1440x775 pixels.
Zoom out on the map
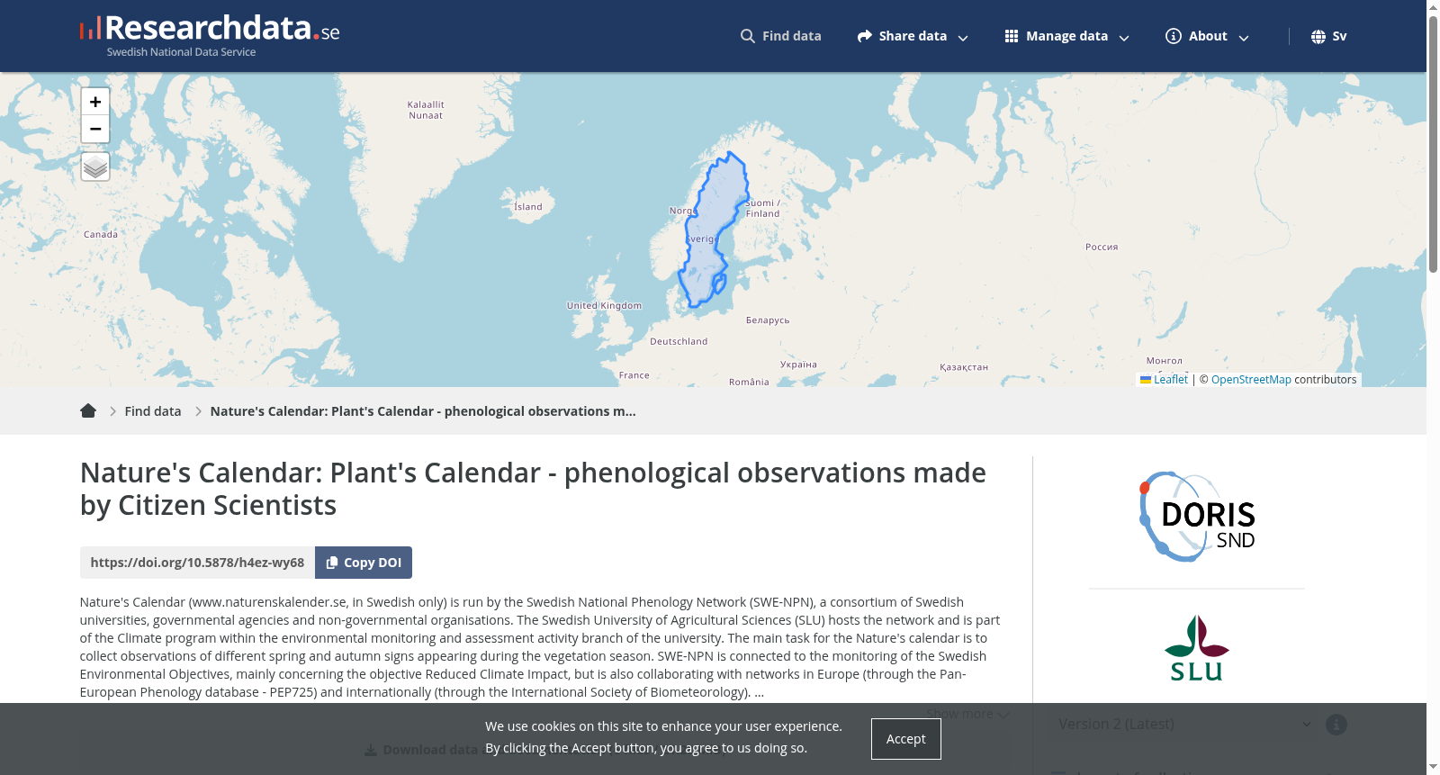click(x=95, y=129)
